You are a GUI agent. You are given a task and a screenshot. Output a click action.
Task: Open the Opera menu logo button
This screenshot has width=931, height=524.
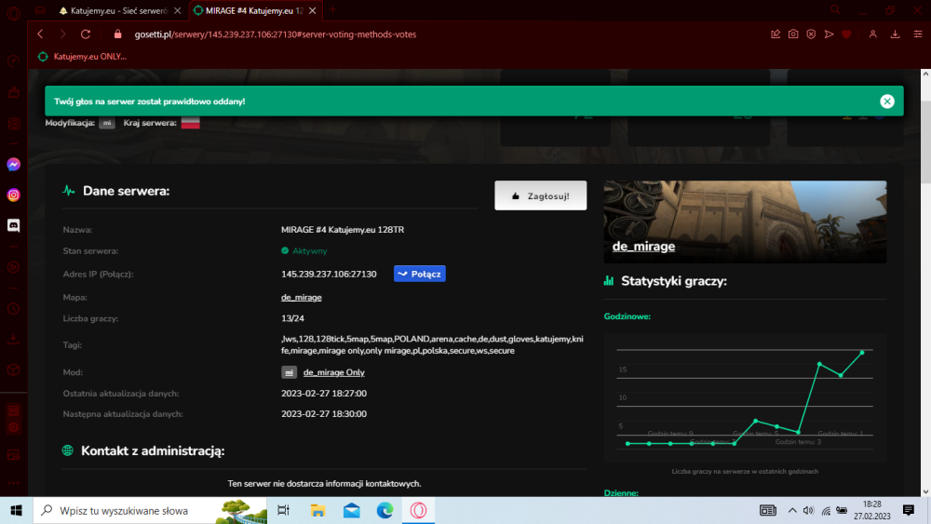[13, 12]
